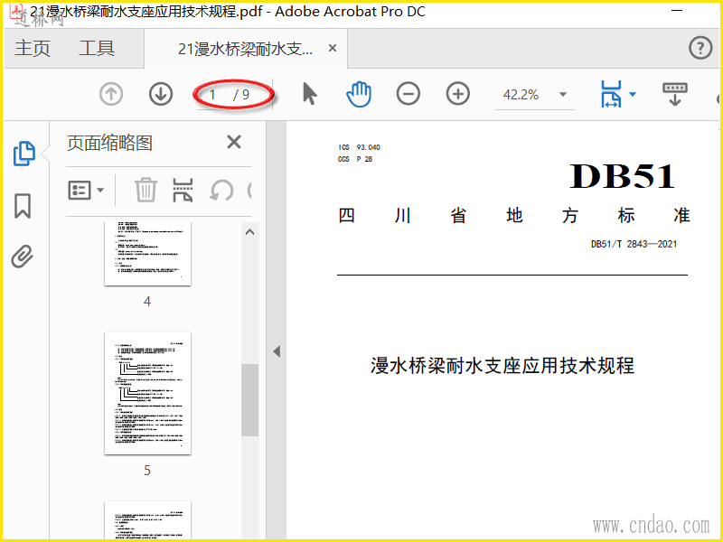The width and height of the screenshot is (723, 542).
Task: Go to previous page with up arrow
Action: [111, 95]
